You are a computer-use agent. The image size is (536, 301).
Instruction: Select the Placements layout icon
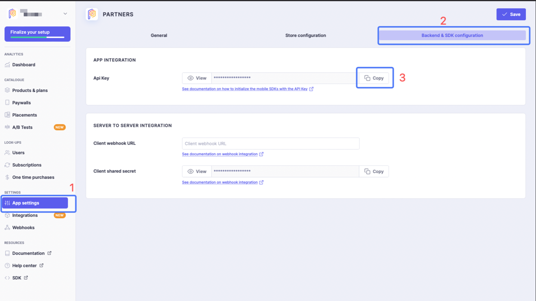pos(7,115)
